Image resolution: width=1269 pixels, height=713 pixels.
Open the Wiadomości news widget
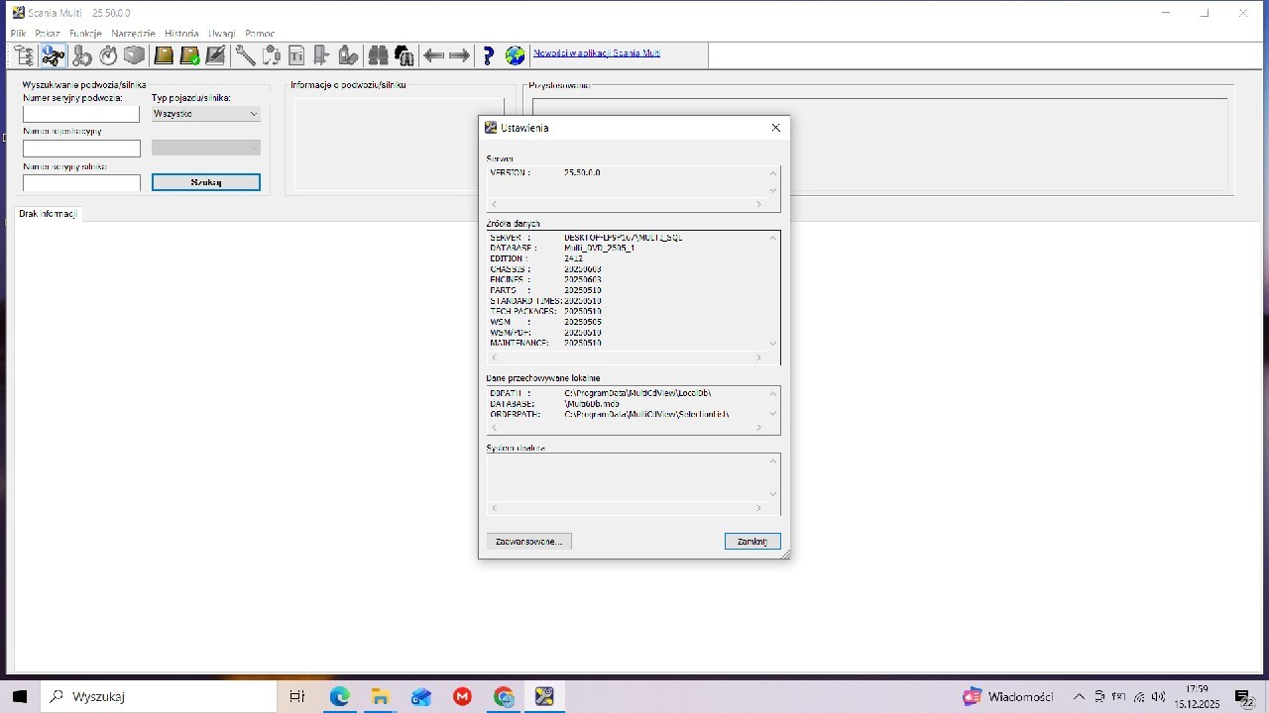pyautogui.click(x=1008, y=697)
